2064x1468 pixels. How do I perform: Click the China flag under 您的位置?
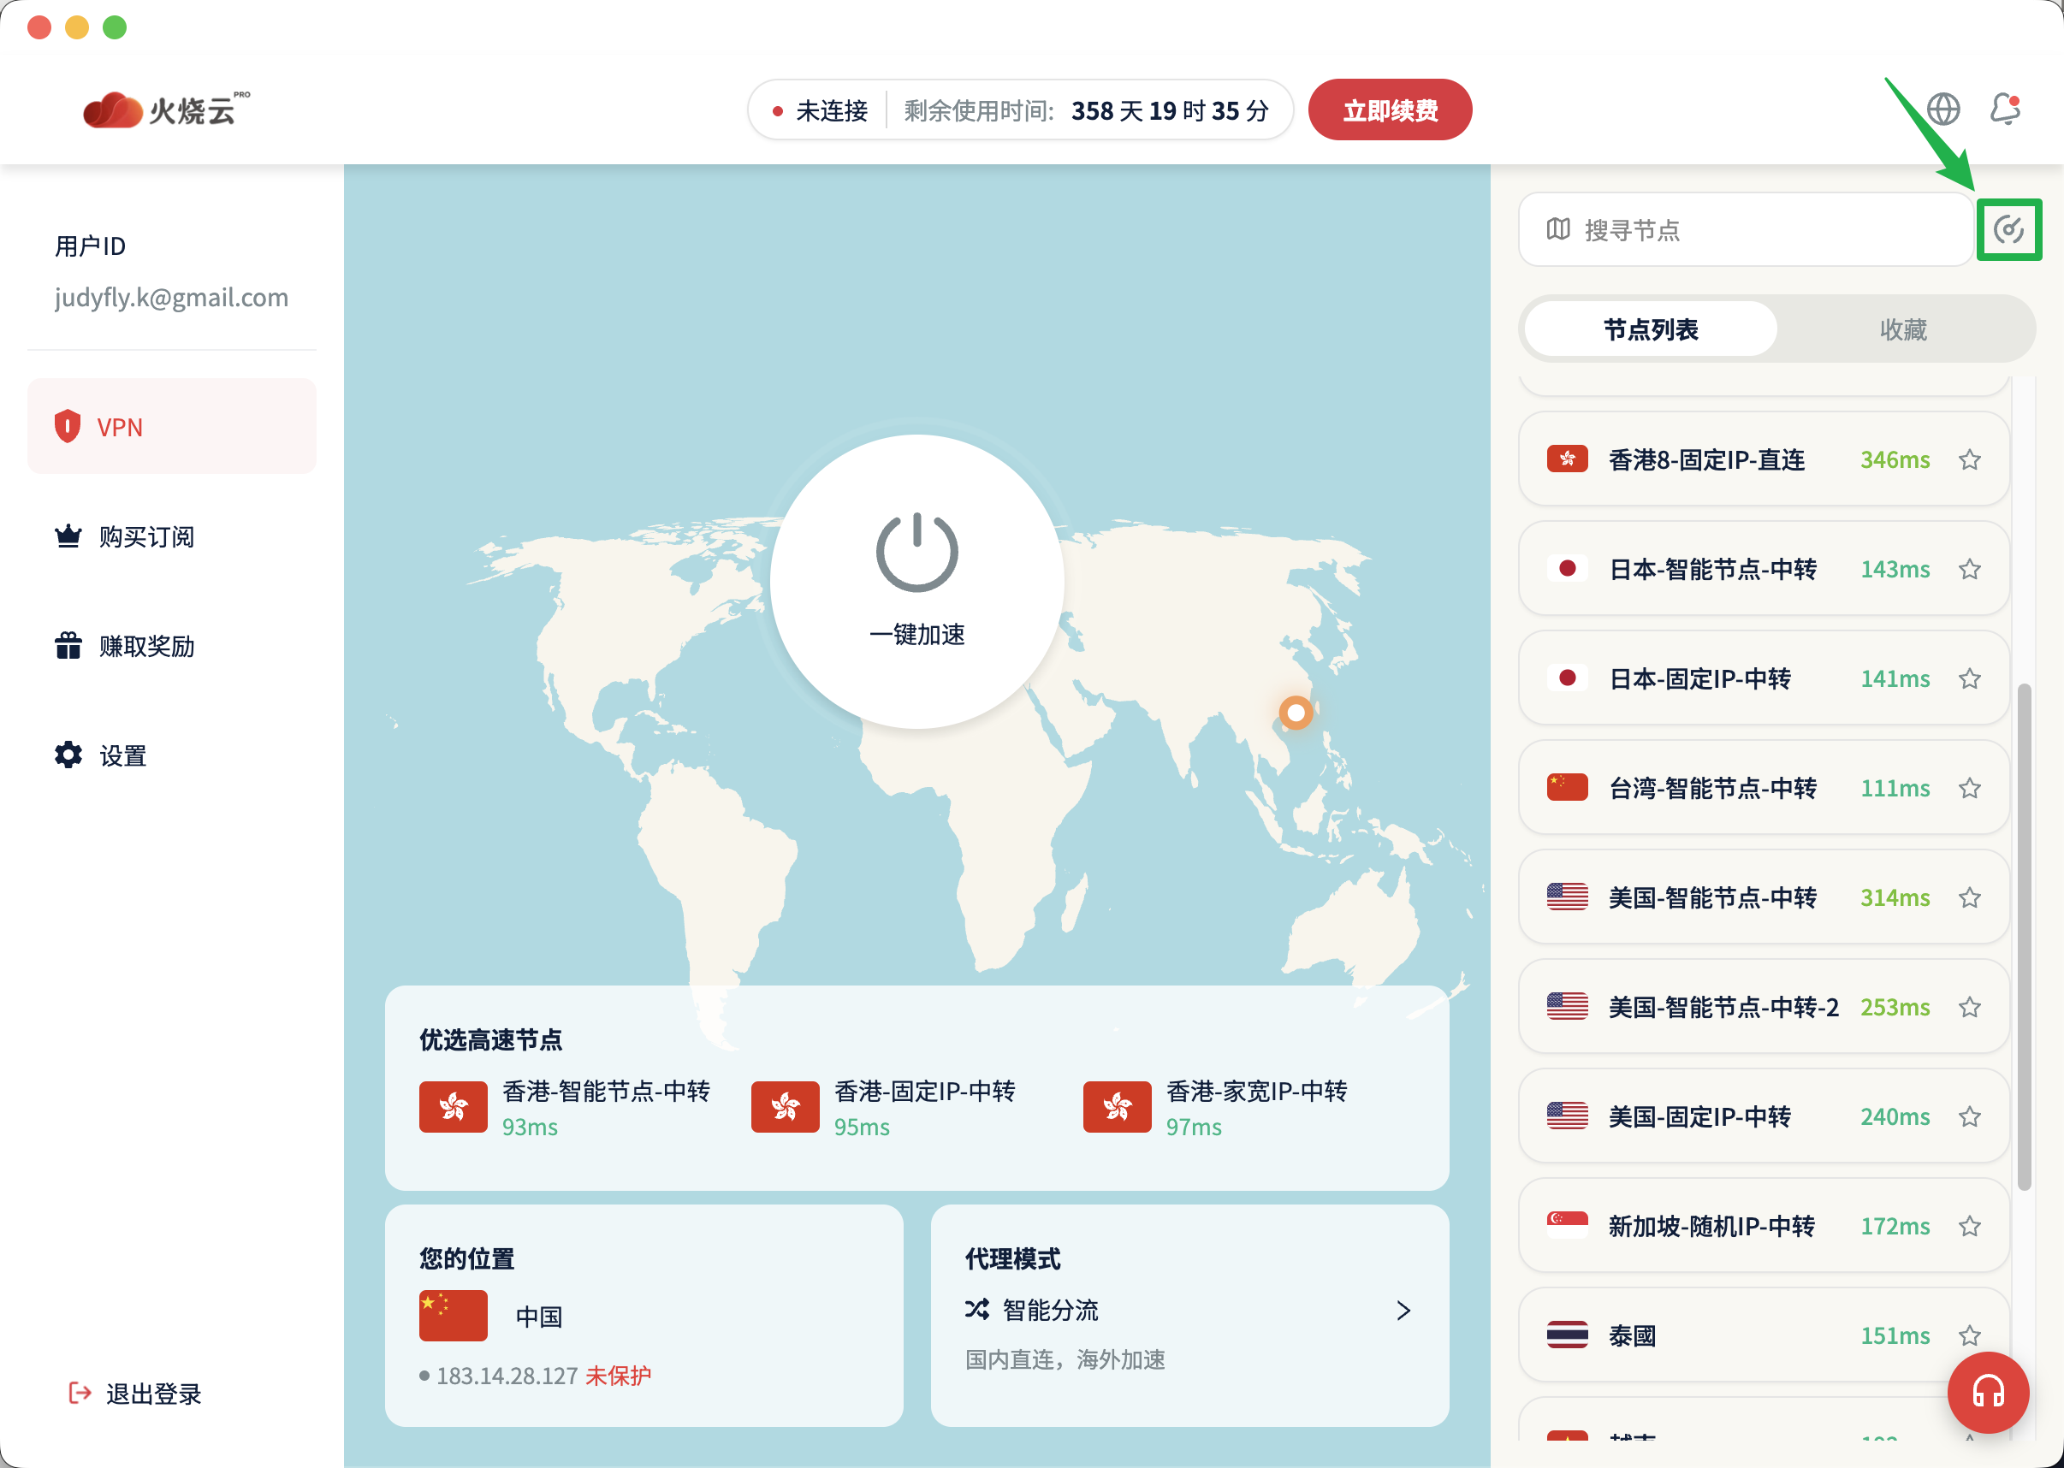pos(453,1316)
